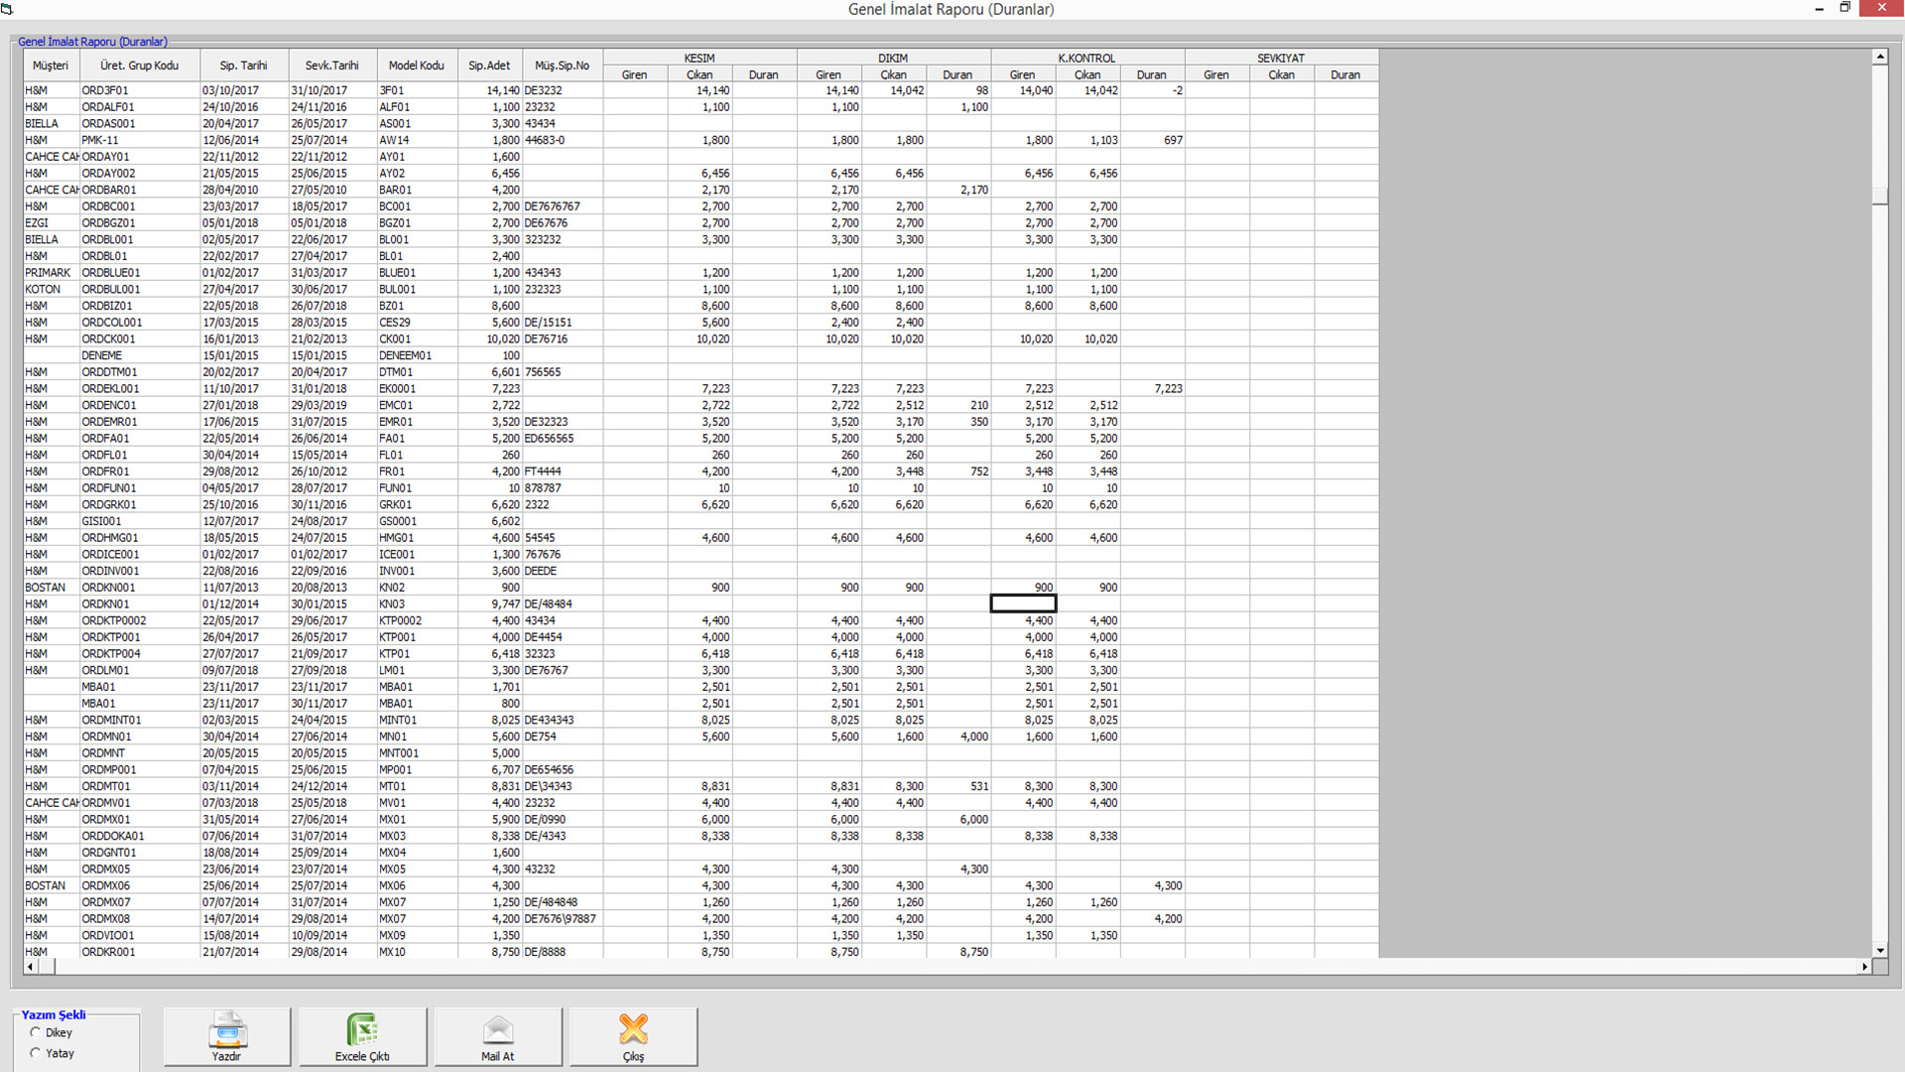Screen dimensions: 1905x1072
Task: Restore down the window from the title bar
Action: [x=1844, y=8]
